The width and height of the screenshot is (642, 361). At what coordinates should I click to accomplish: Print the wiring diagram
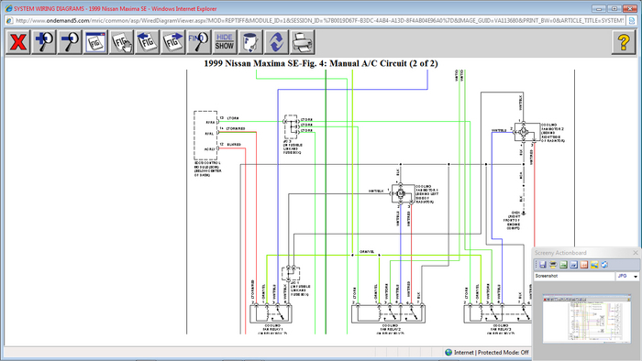pos(302,42)
